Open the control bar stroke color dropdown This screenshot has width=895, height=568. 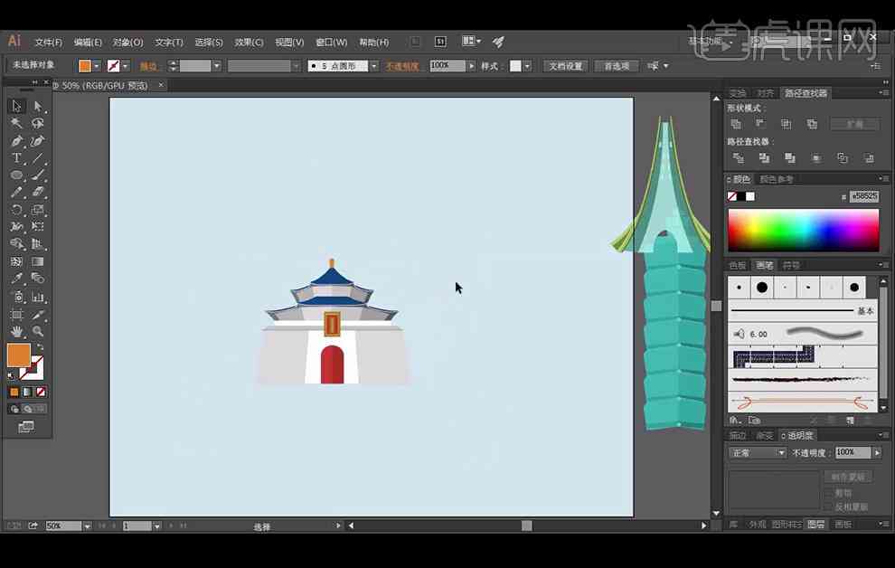pyautogui.click(x=126, y=66)
